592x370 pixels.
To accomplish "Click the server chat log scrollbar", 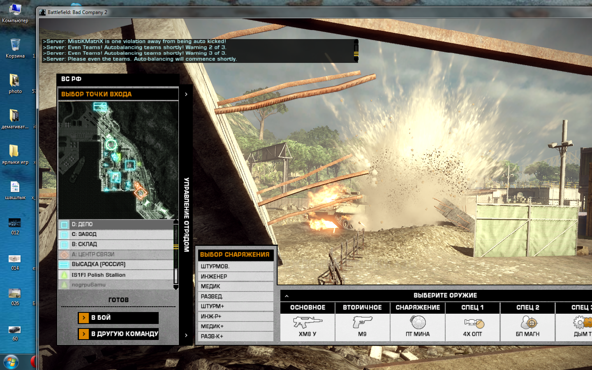I will [x=356, y=51].
